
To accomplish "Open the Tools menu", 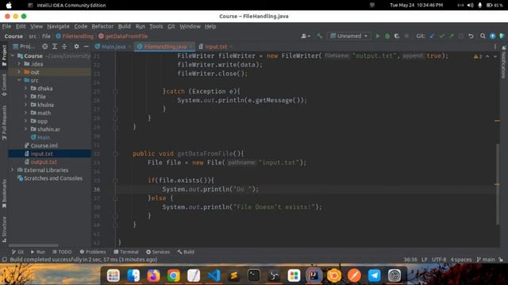I will [156, 26].
